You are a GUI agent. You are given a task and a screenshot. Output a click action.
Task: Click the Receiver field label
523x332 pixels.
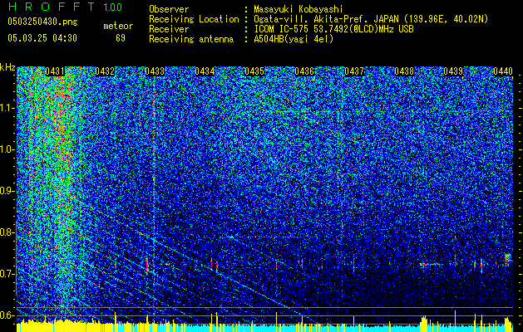[x=169, y=29]
